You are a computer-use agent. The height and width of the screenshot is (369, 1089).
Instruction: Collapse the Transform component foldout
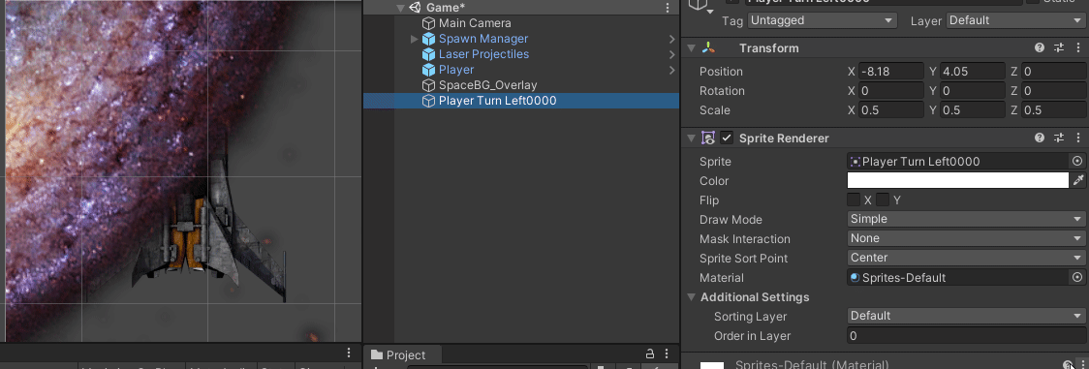coord(691,47)
